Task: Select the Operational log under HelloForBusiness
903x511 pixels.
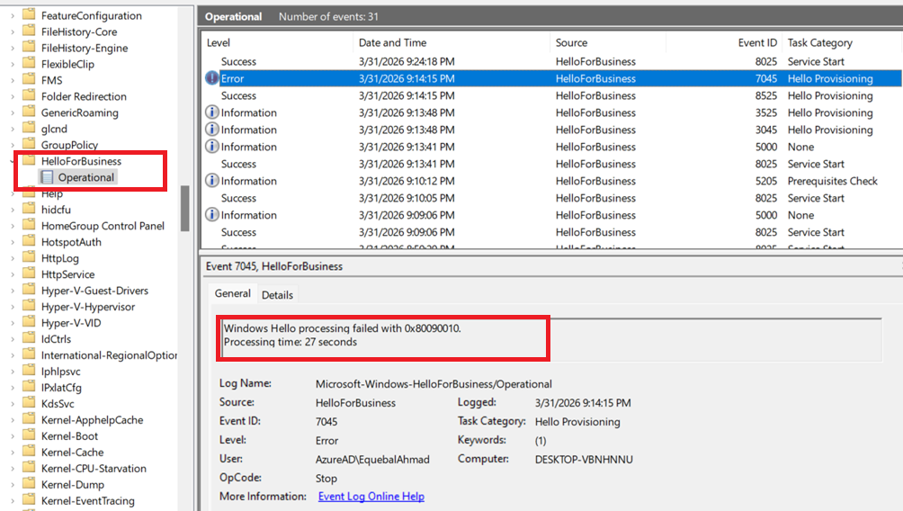Action: click(85, 177)
